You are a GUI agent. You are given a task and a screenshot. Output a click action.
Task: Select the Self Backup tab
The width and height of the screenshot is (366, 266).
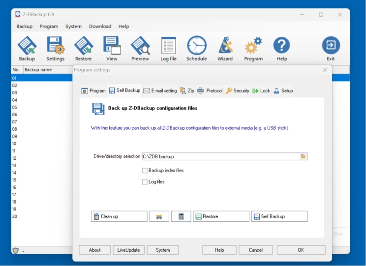point(124,90)
